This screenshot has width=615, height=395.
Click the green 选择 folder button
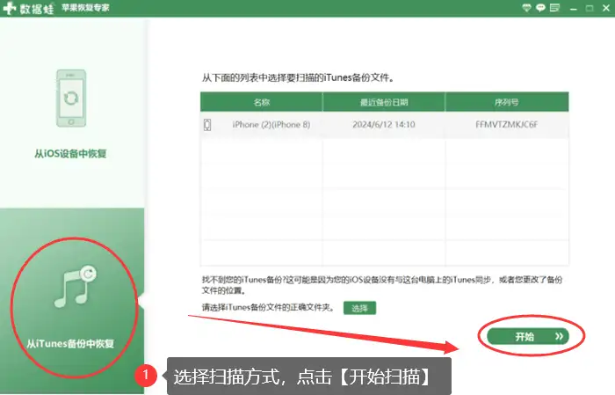[x=359, y=308]
